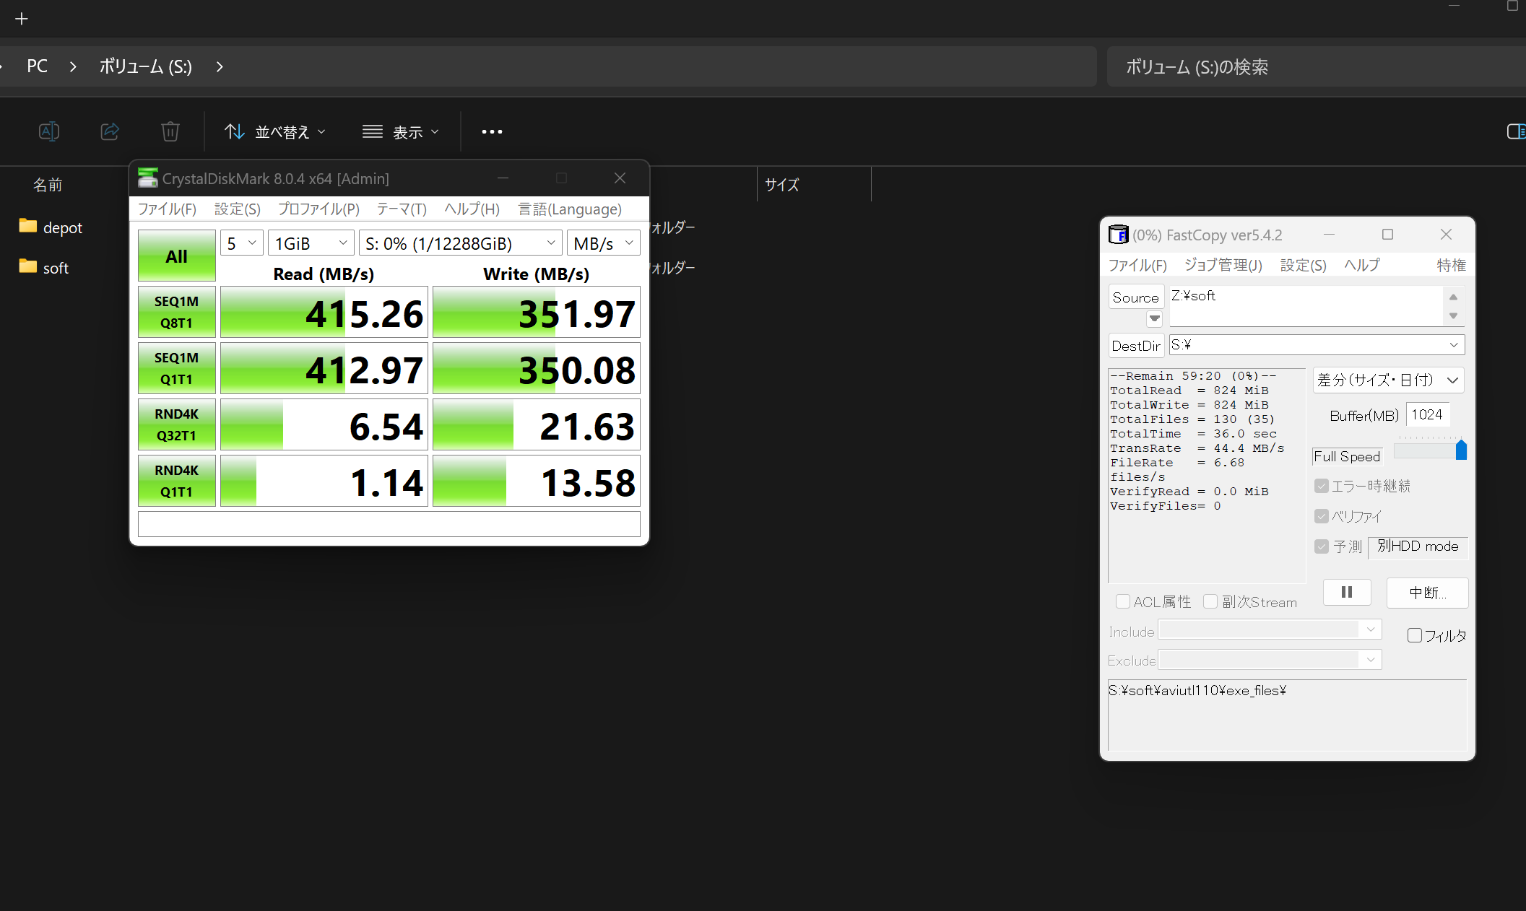Adjust the Full Speed slider handle
The width and height of the screenshot is (1526, 911).
point(1461,450)
